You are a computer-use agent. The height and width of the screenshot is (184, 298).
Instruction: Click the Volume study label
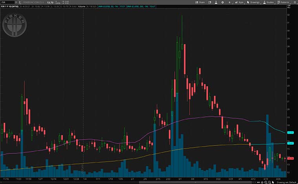point(82,6)
